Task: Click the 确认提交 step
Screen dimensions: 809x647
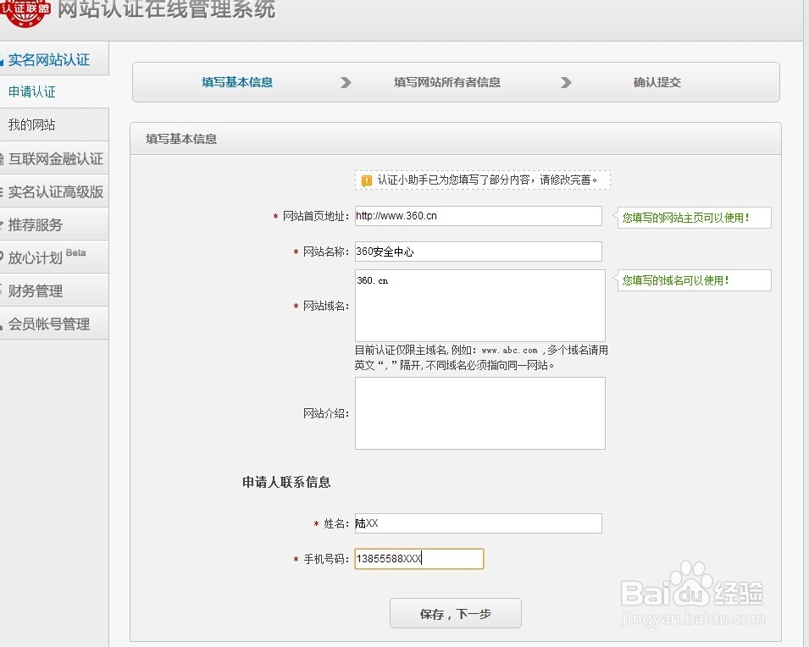Action: tap(657, 82)
